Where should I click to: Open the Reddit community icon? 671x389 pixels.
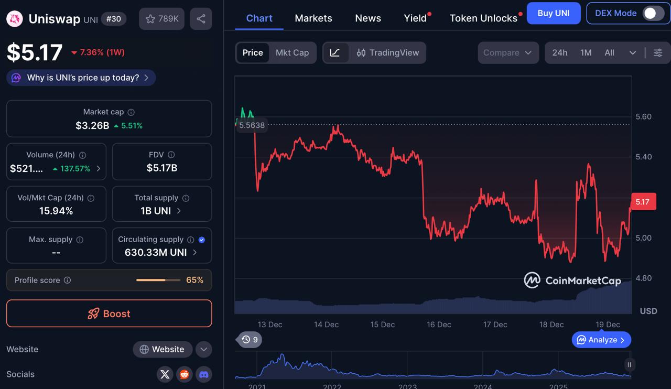click(x=184, y=374)
